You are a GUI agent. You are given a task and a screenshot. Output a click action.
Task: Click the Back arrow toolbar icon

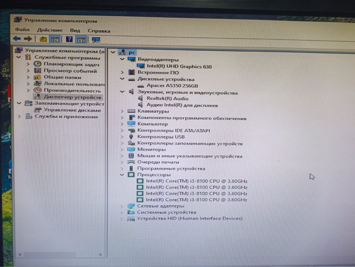[17, 39]
